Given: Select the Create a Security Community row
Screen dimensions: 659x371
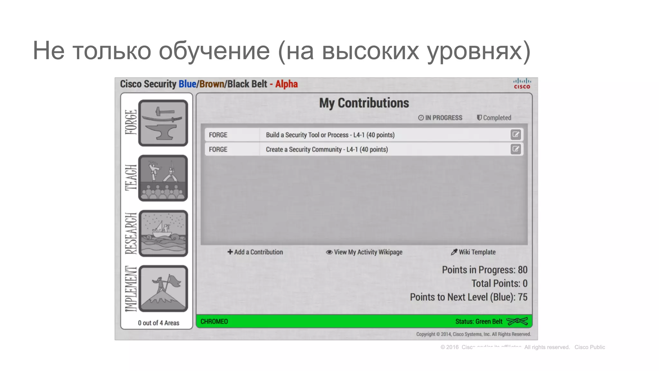Looking at the screenshot, I should pyautogui.click(x=364, y=149).
